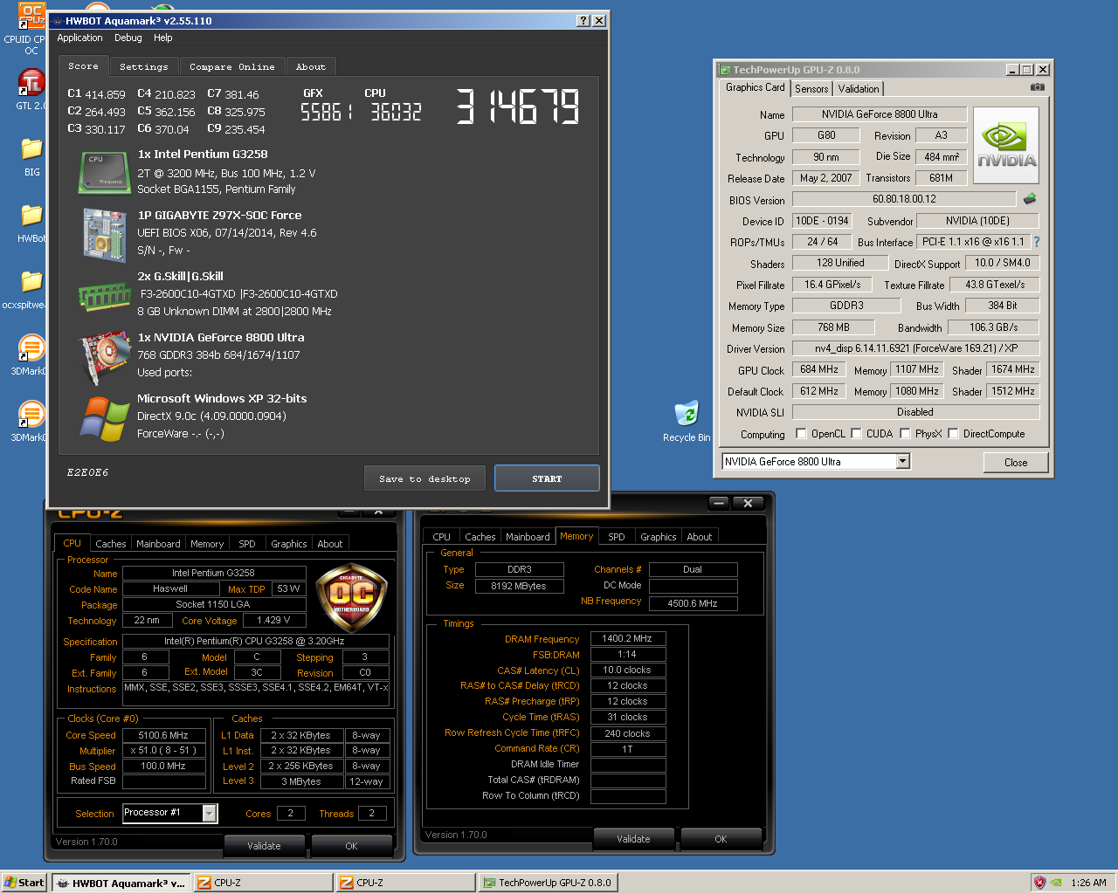1118x894 pixels.
Task: Switch to Compare Online tab
Action: pyautogui.click(x=232, y=67)
